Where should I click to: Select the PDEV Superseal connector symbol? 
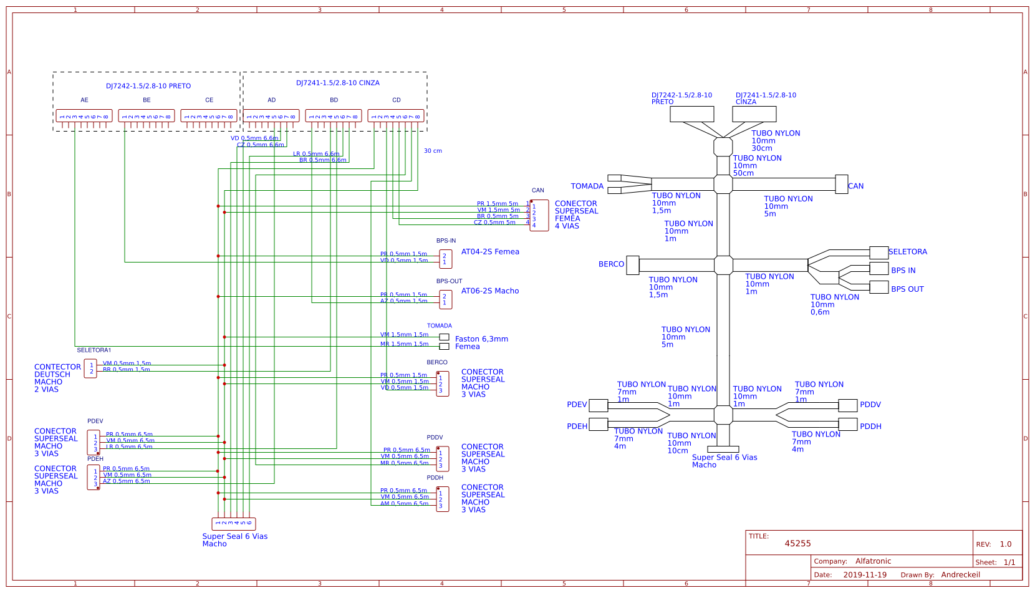[x=92, y=441]
